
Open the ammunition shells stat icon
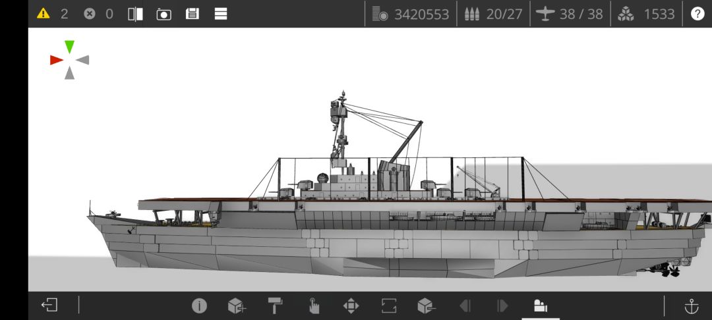coord(472,14)
